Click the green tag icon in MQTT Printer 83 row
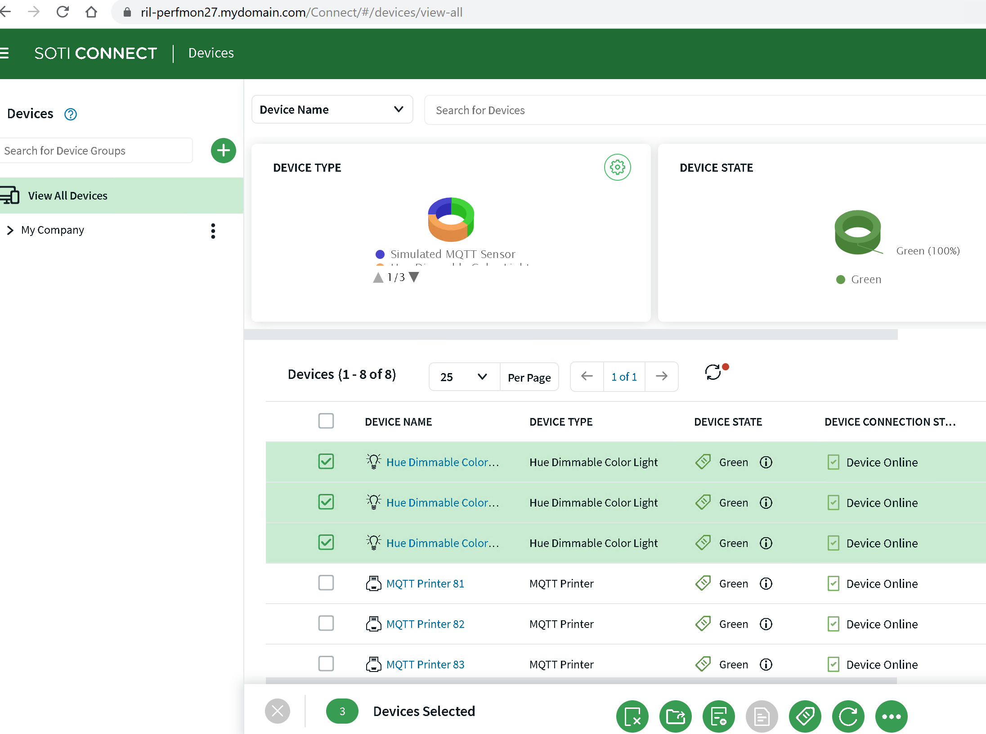The image size is (986, 734). click(x=703, y=664)
